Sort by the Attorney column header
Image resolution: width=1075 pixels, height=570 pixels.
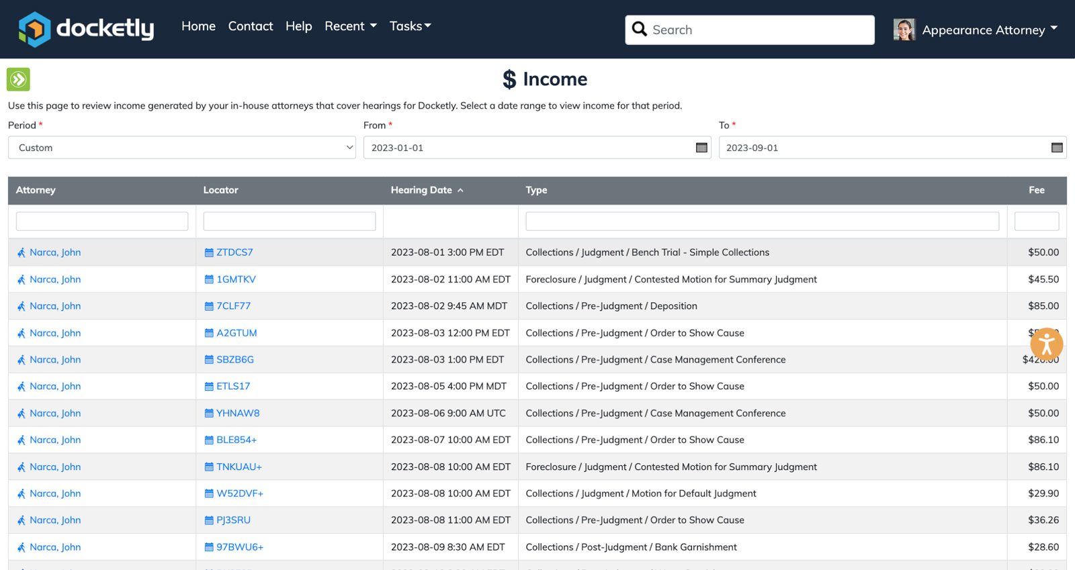36,190
